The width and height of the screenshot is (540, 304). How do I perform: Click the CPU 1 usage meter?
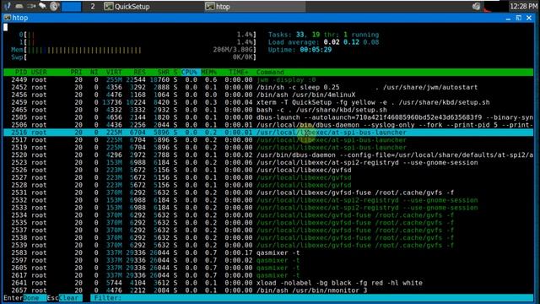click(138, 42)
